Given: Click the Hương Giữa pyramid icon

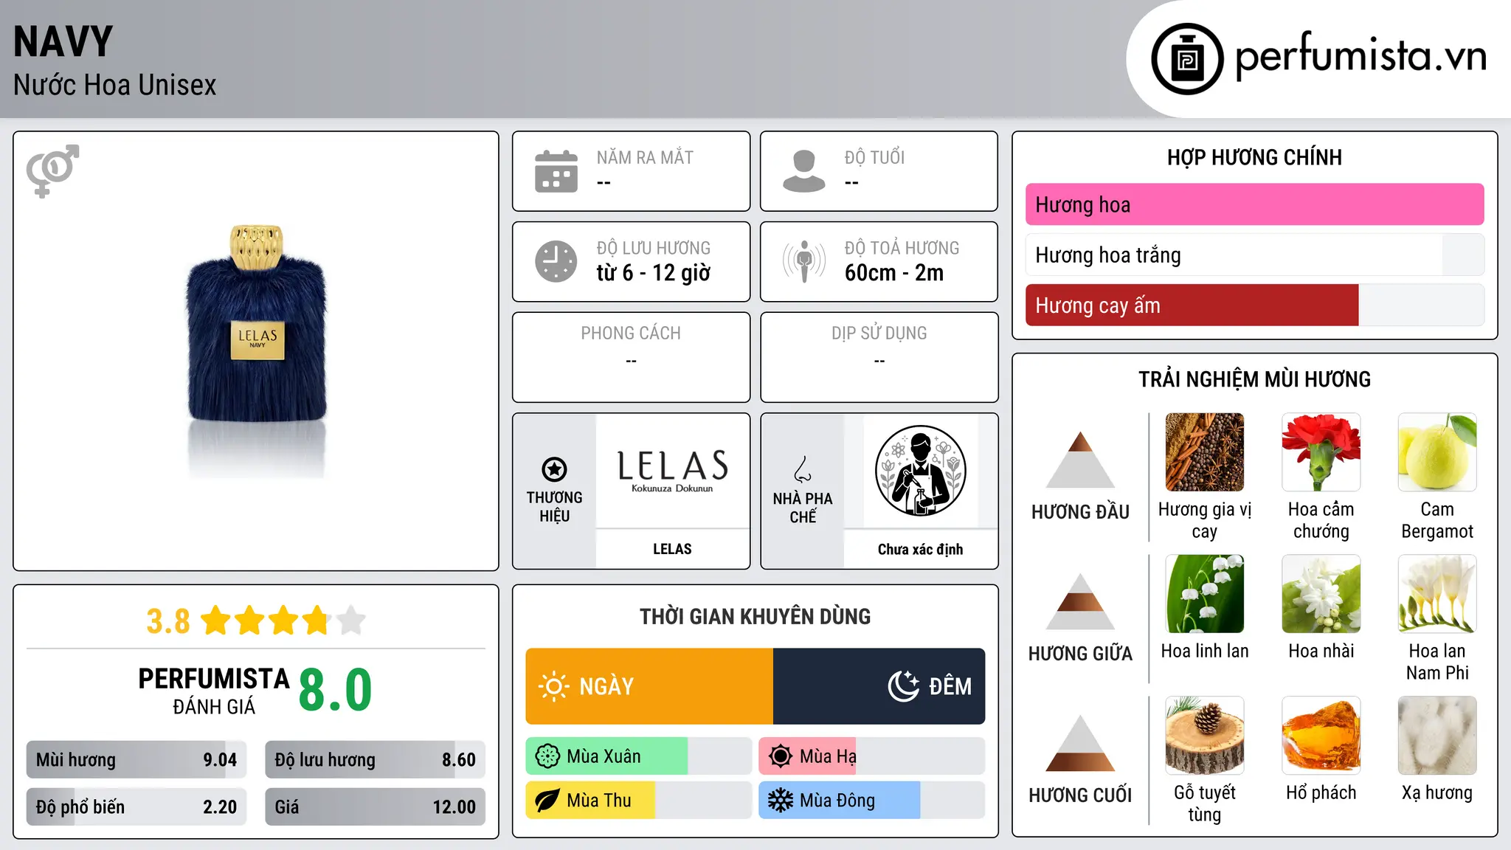Looking at the screenshot, I should click(x=1081, y=601).
